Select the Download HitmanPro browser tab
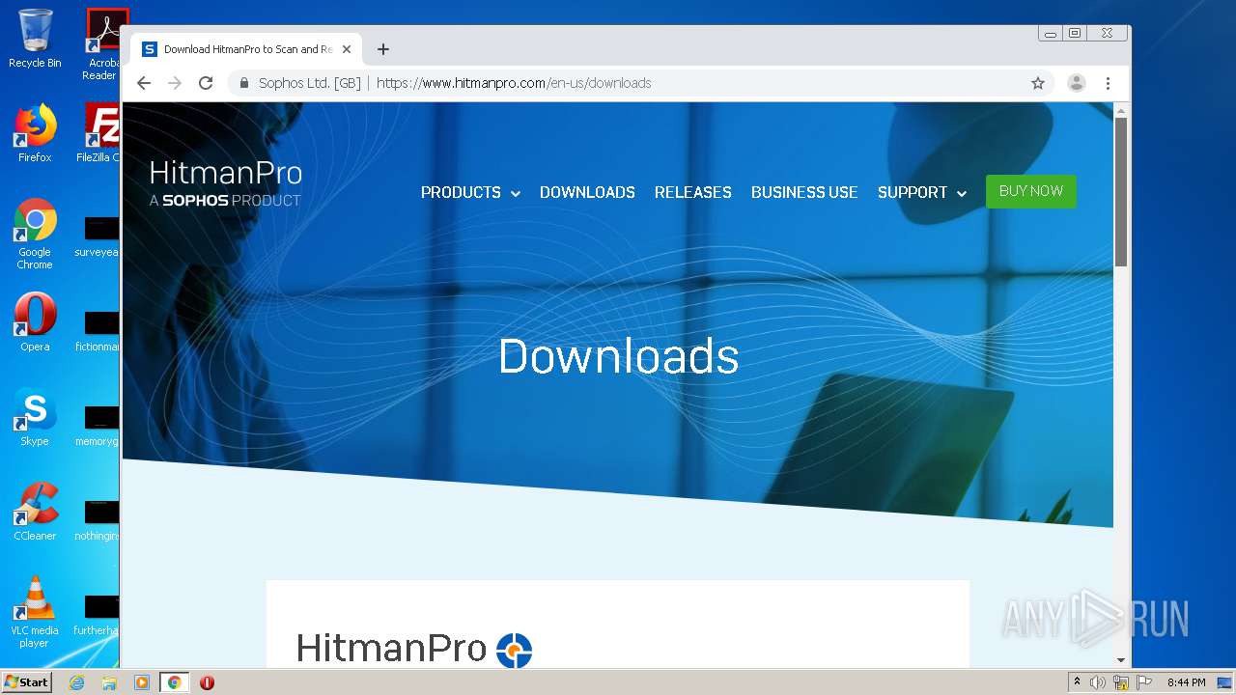Screen dimensions: 1236x695 (x=247, y=49)
